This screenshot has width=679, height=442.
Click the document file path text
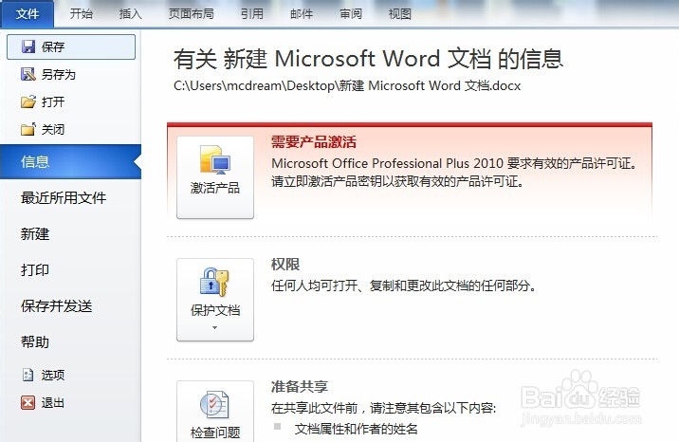pos(347,85)
